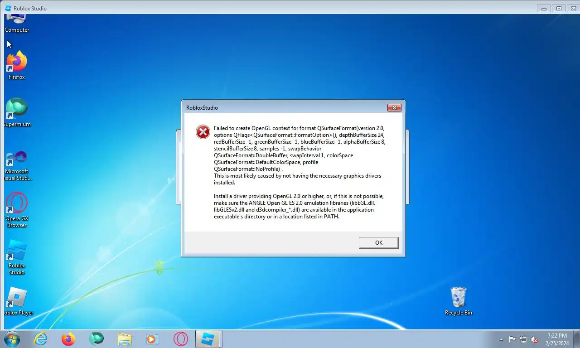Select the Firefox desktop shortcut
The image size is (580, 348).
click(17, 66)
